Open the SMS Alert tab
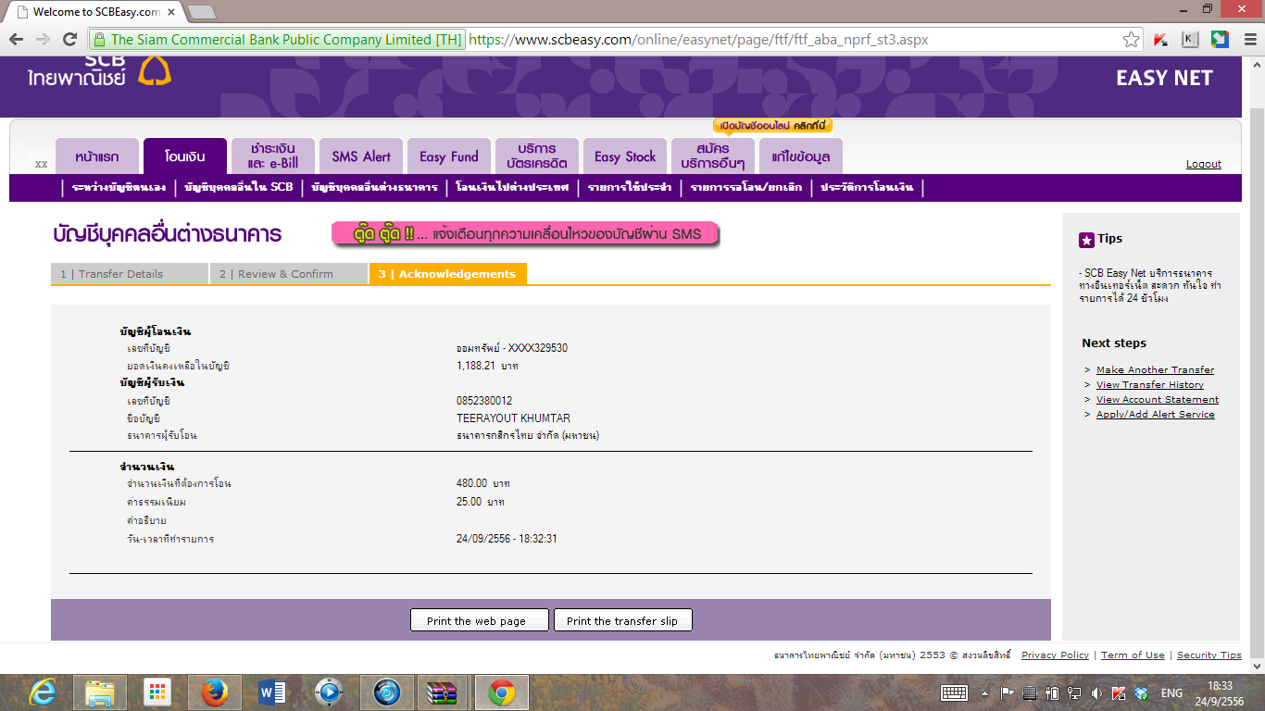 tap(361, 156)
